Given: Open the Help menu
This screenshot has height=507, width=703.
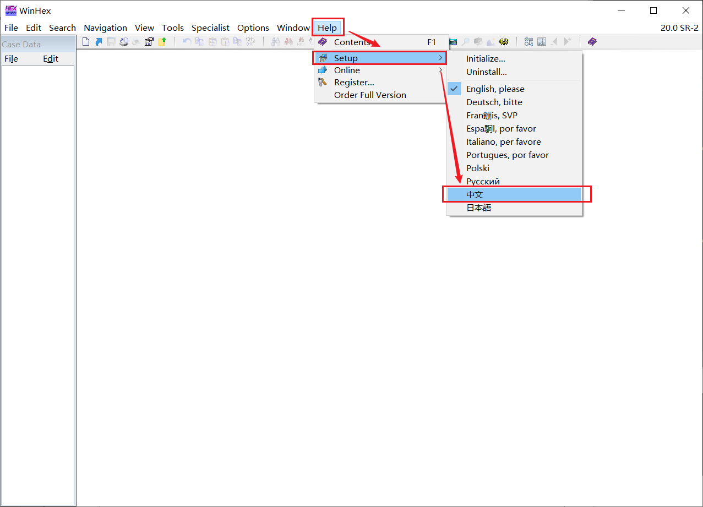Looking at the screenshot, I should 328,28.
